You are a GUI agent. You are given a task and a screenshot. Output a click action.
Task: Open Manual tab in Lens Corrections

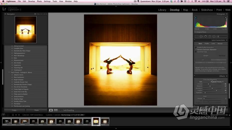pos(220,43)
